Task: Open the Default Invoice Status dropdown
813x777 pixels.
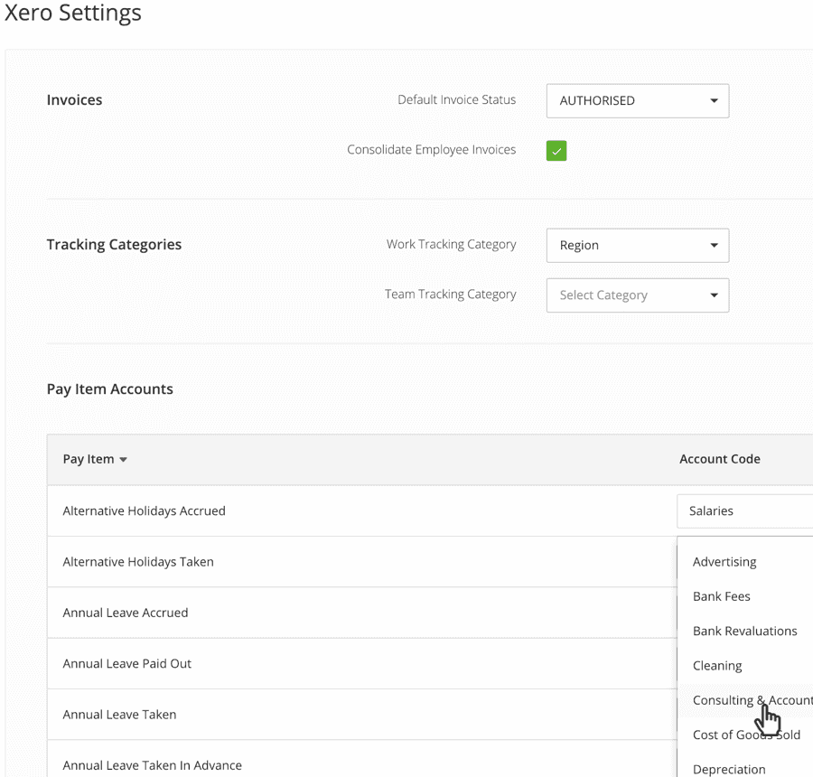Action: 637,100
